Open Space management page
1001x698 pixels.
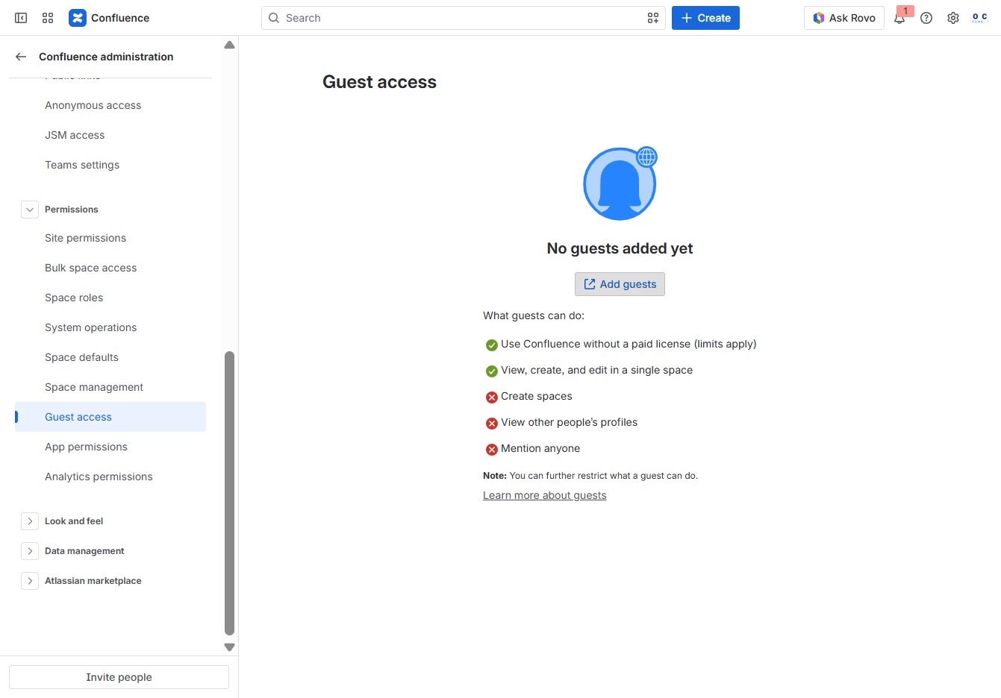coord(110,387)
